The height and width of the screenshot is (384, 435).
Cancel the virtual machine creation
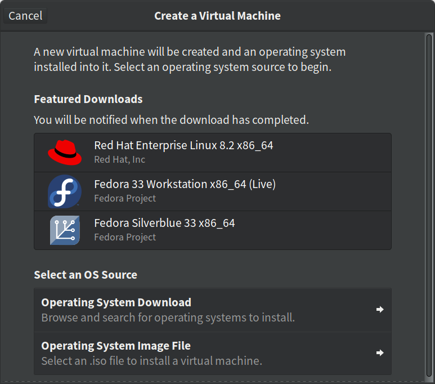(25, 16)
